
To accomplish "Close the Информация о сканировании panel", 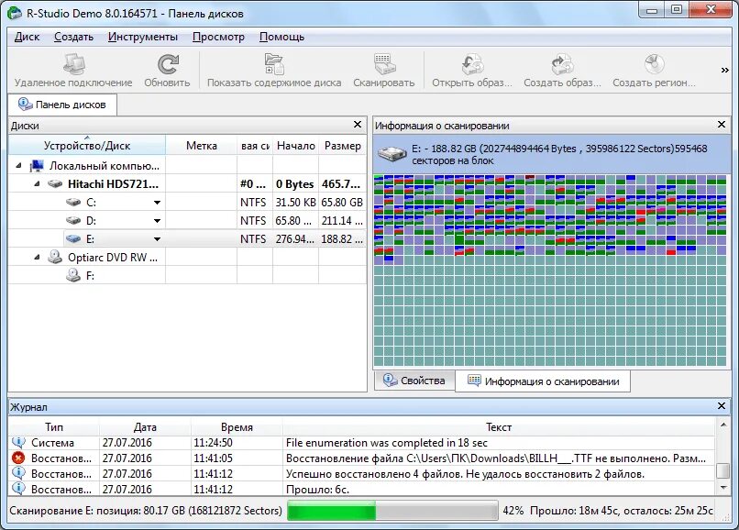I will pyautogui.click(x=721, y=125).
